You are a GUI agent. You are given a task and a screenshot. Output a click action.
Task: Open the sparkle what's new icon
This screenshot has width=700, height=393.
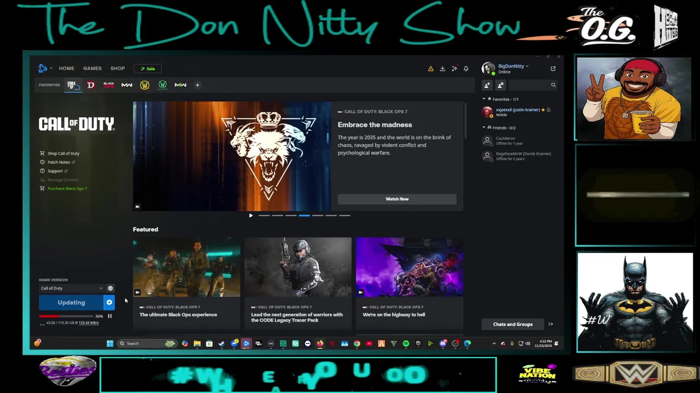tap(454, 69)
